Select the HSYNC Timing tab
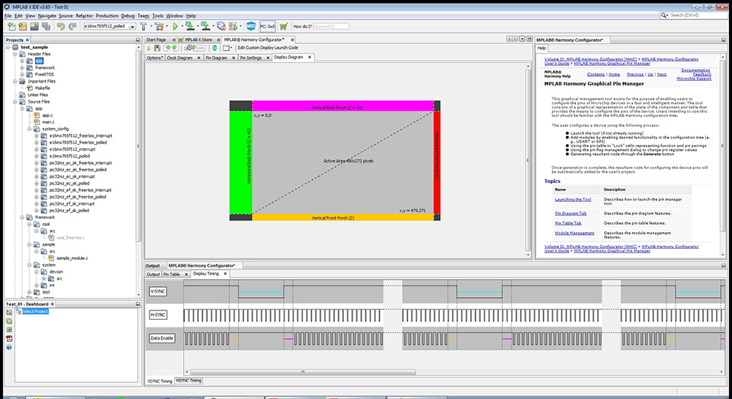The image size is (732, 399). coord(189,381)
